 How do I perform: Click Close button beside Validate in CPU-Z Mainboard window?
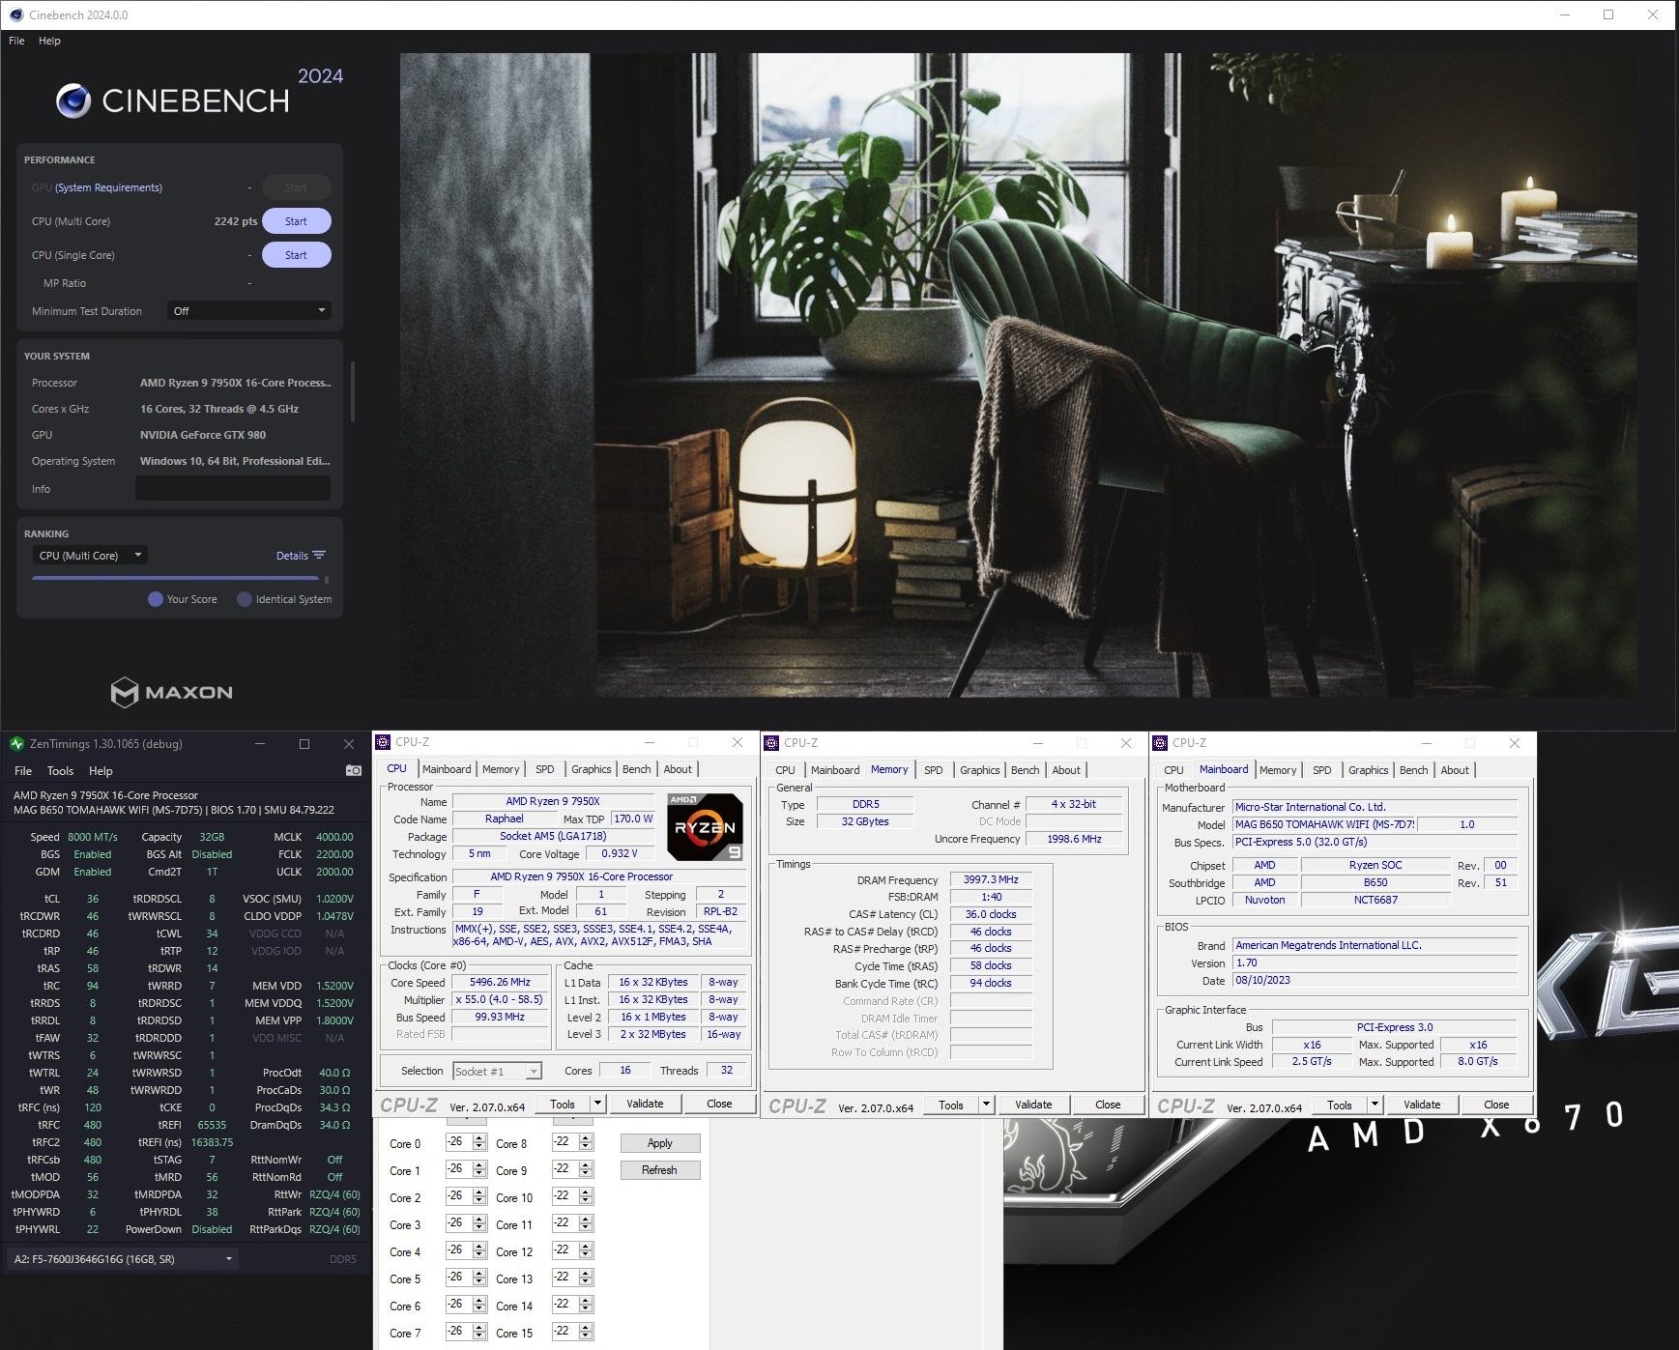click(x=1496, y=1105)
